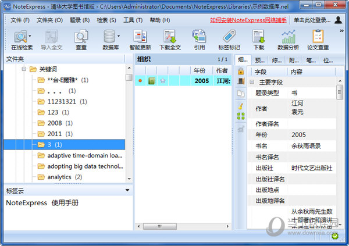
Task: Switch to the 笔... notes tab
Action: [x=311, y=60]
